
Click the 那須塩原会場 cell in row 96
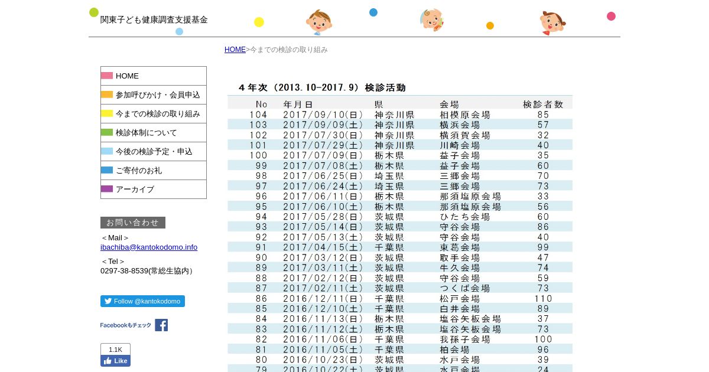pyautogui.click(x=470, y=196)
